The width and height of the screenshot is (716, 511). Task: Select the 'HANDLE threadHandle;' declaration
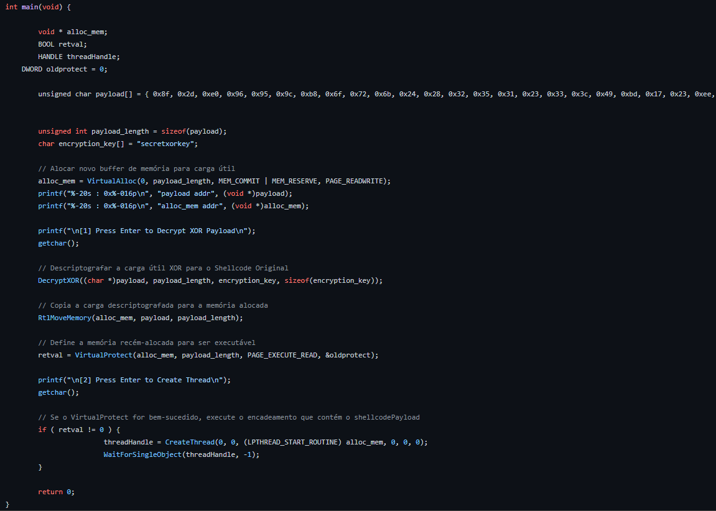(79, 57)
